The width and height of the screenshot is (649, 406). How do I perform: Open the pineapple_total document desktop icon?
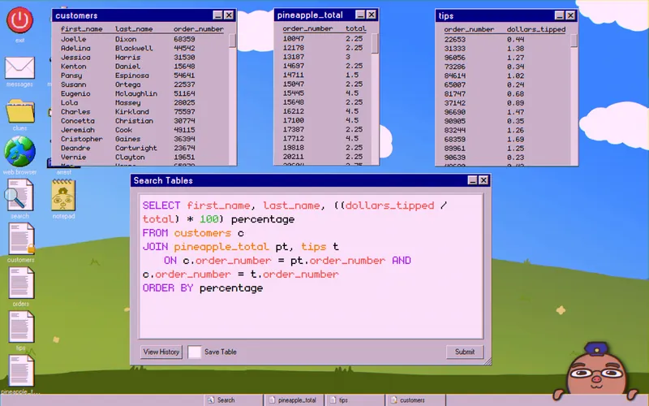tap(21, 370)
